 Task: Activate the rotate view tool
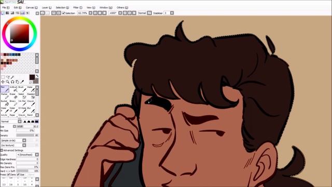click(x=12, y=82)
